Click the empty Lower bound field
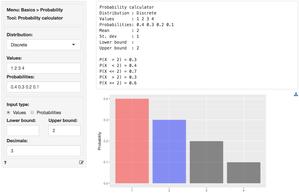 click(23, 130)
